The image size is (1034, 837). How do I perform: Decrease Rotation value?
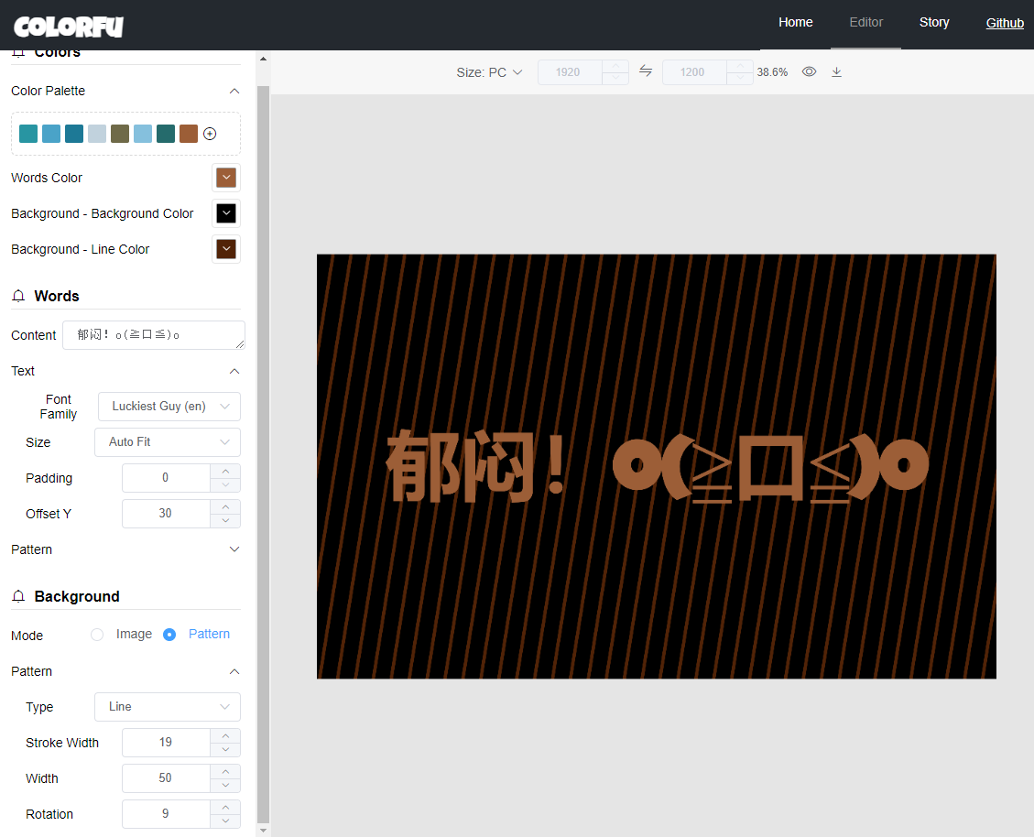click(x=225, y=821)
